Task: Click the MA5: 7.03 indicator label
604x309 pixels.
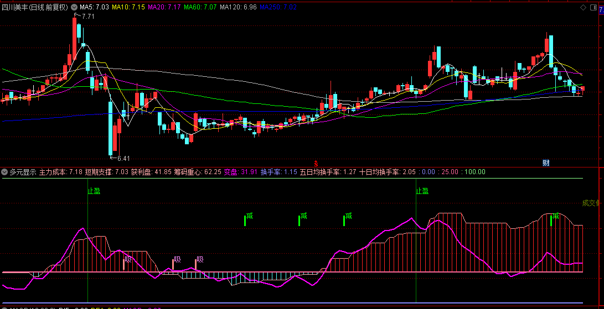Action: pyautogui.click(x=94, y=7)
